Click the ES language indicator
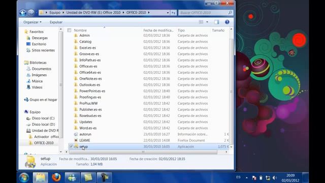Viewport: 325px width, 183px height. (x=238, y=177)
